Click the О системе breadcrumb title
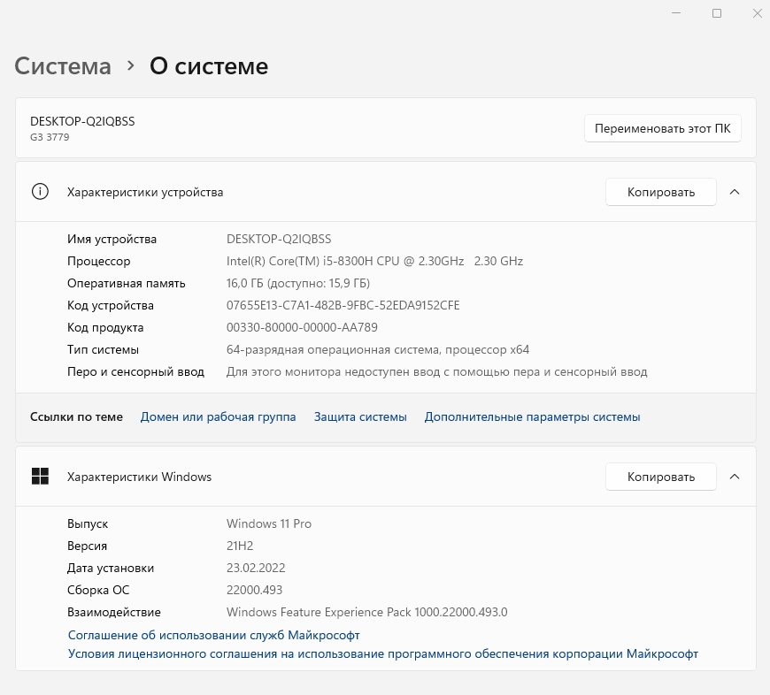The width and height of the screenshot is (770, 695). click(x=209, y=66)
